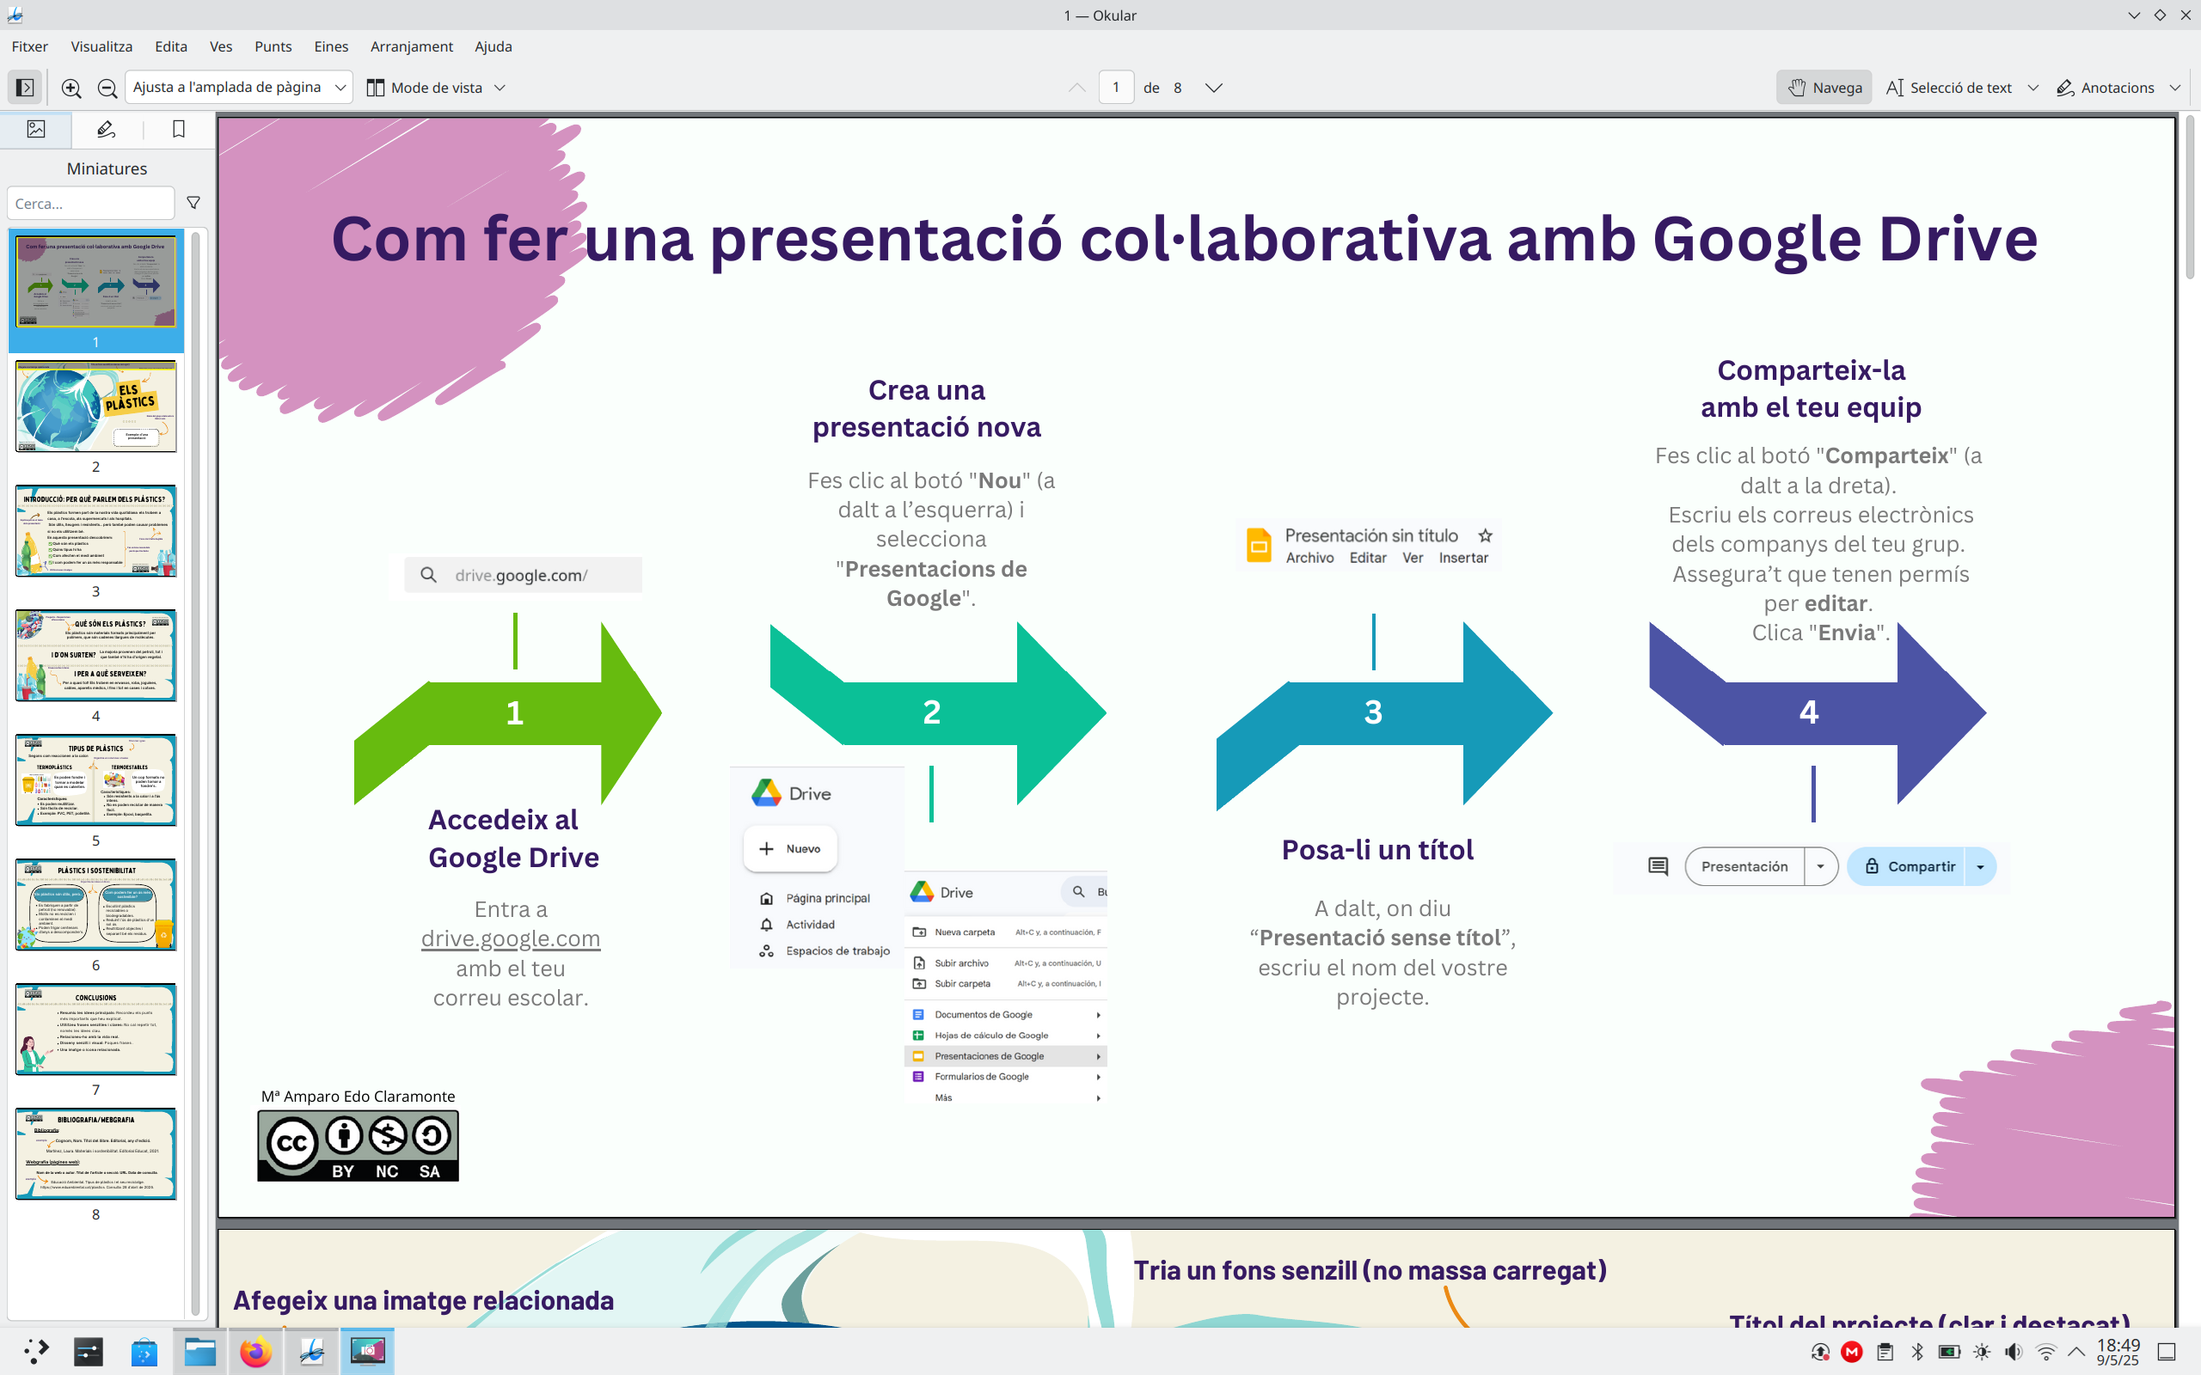
Task: Open the Fitxer menu
Action: coord(30,46)
